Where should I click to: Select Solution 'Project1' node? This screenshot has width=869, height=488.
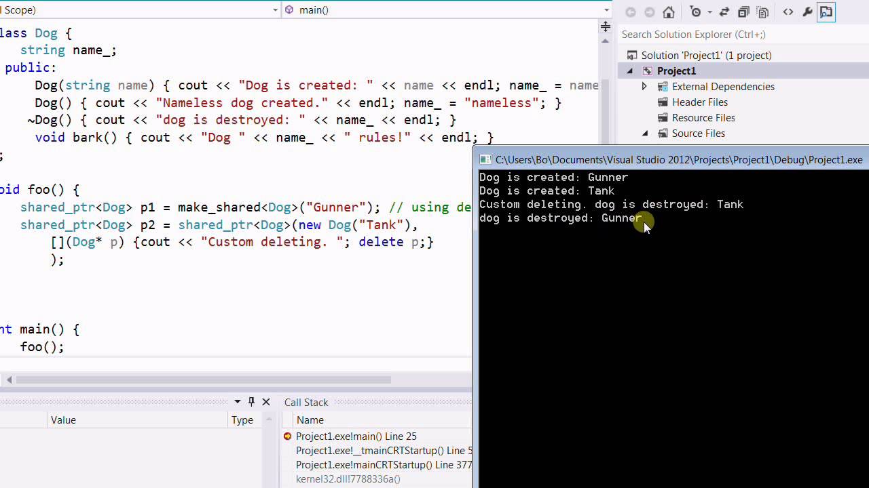coord(706,56)
